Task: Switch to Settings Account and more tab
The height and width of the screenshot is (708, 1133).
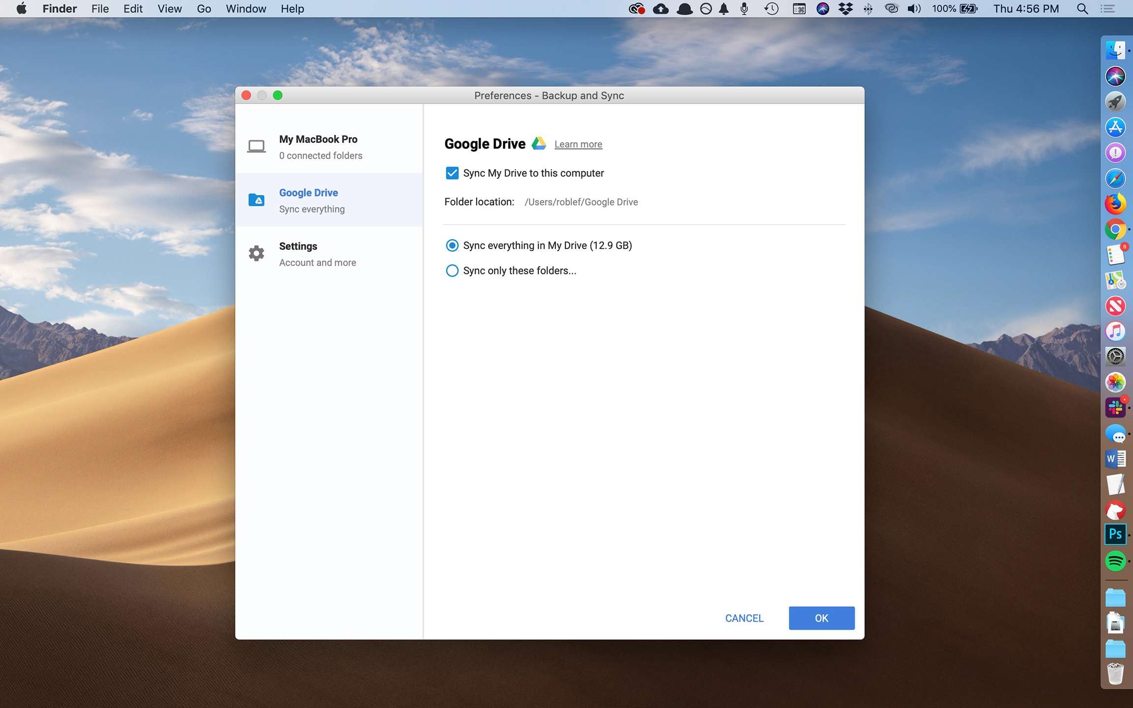Action: 317,254
